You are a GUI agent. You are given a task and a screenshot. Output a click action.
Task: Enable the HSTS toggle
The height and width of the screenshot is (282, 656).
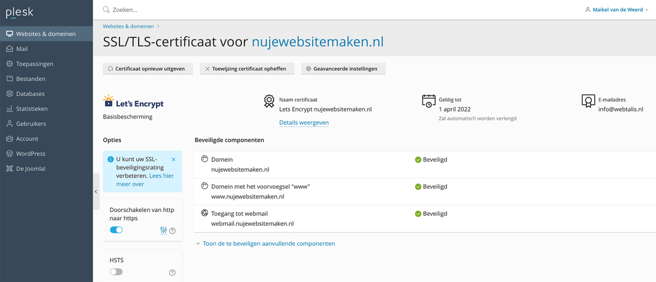click(116, 271)
